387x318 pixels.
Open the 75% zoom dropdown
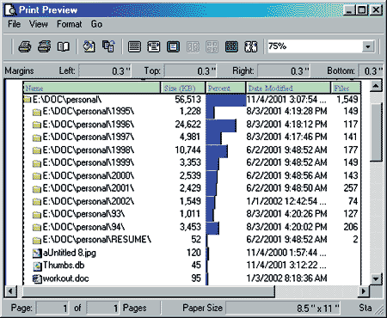click(368, 46)
